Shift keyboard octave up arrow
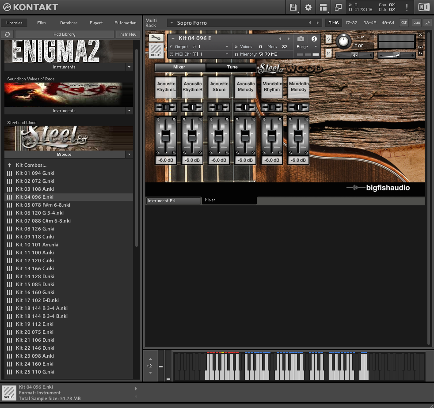This screenshot has height=408, width=434. coord(151,359)
